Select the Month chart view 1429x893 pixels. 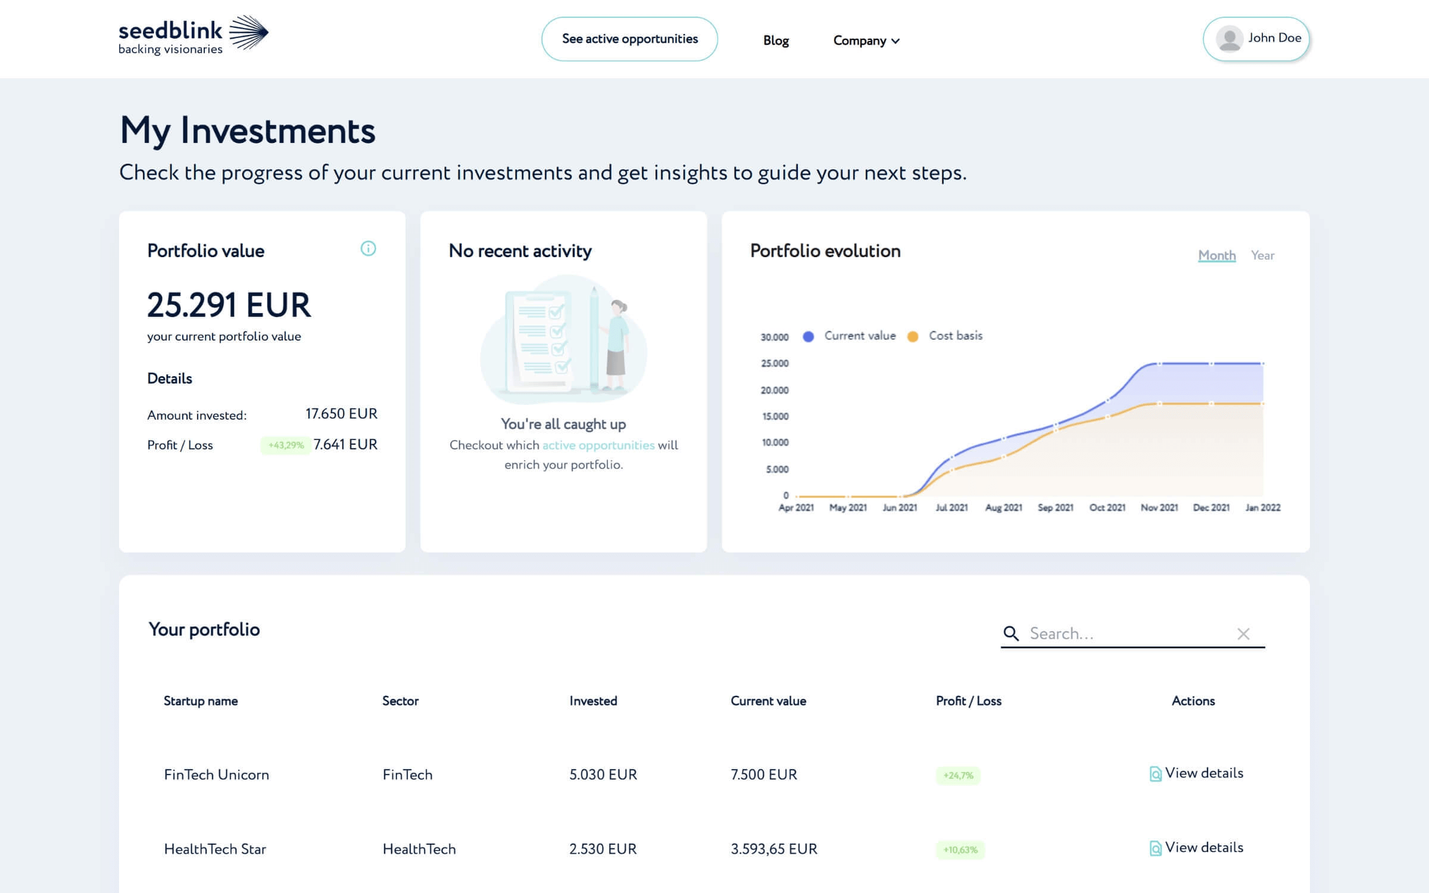tap(1216, 255)
